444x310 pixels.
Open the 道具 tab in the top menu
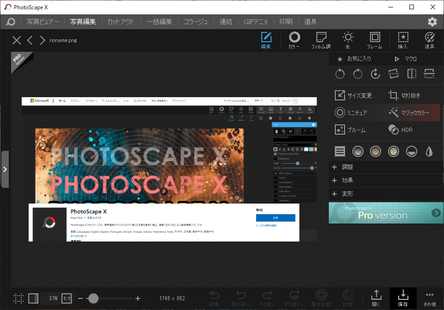click(x=310, y=22)
